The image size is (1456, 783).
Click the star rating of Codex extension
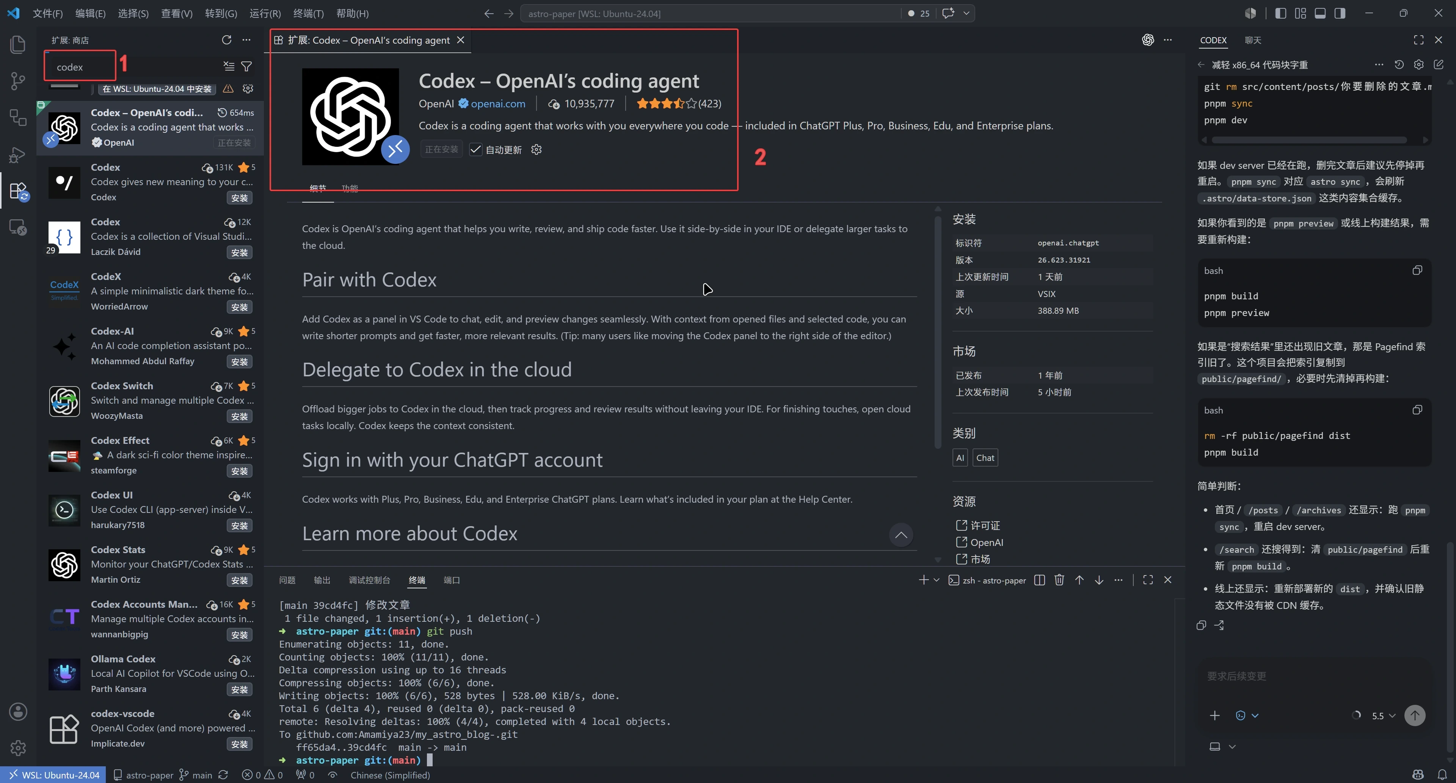[667, 104]
